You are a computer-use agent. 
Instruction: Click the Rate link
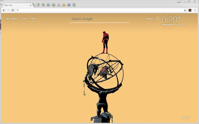click(33, 19)
